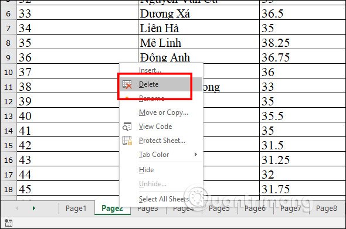
Task: Switch to the Page1 sheet tab
Action: point(76,208)
